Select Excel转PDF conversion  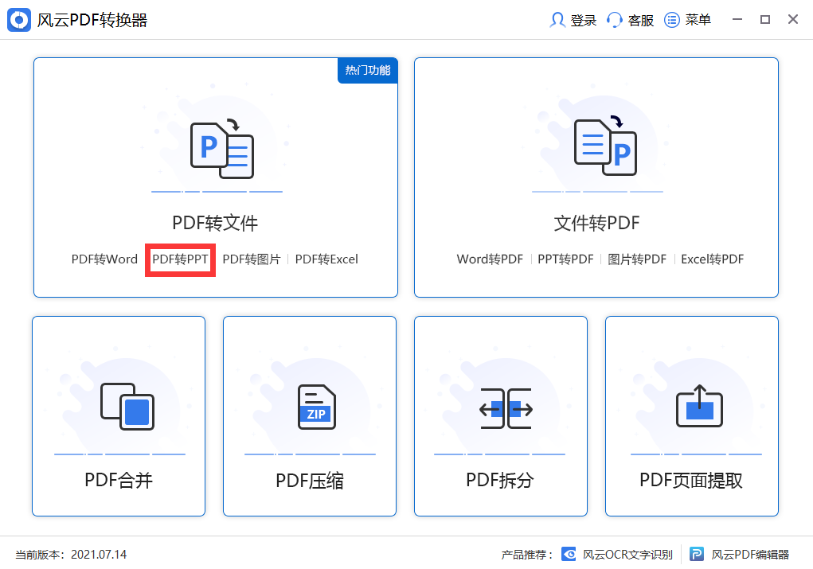(x=713, y=259)
